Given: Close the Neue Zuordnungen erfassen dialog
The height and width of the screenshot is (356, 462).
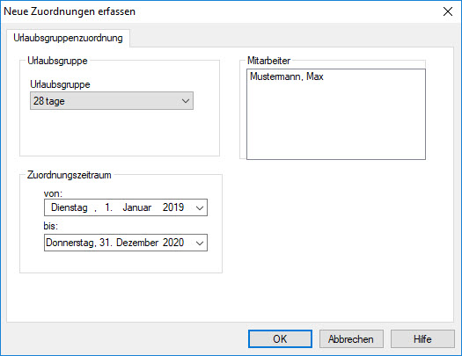Looking at the screenshot, I should coord(448,11).
